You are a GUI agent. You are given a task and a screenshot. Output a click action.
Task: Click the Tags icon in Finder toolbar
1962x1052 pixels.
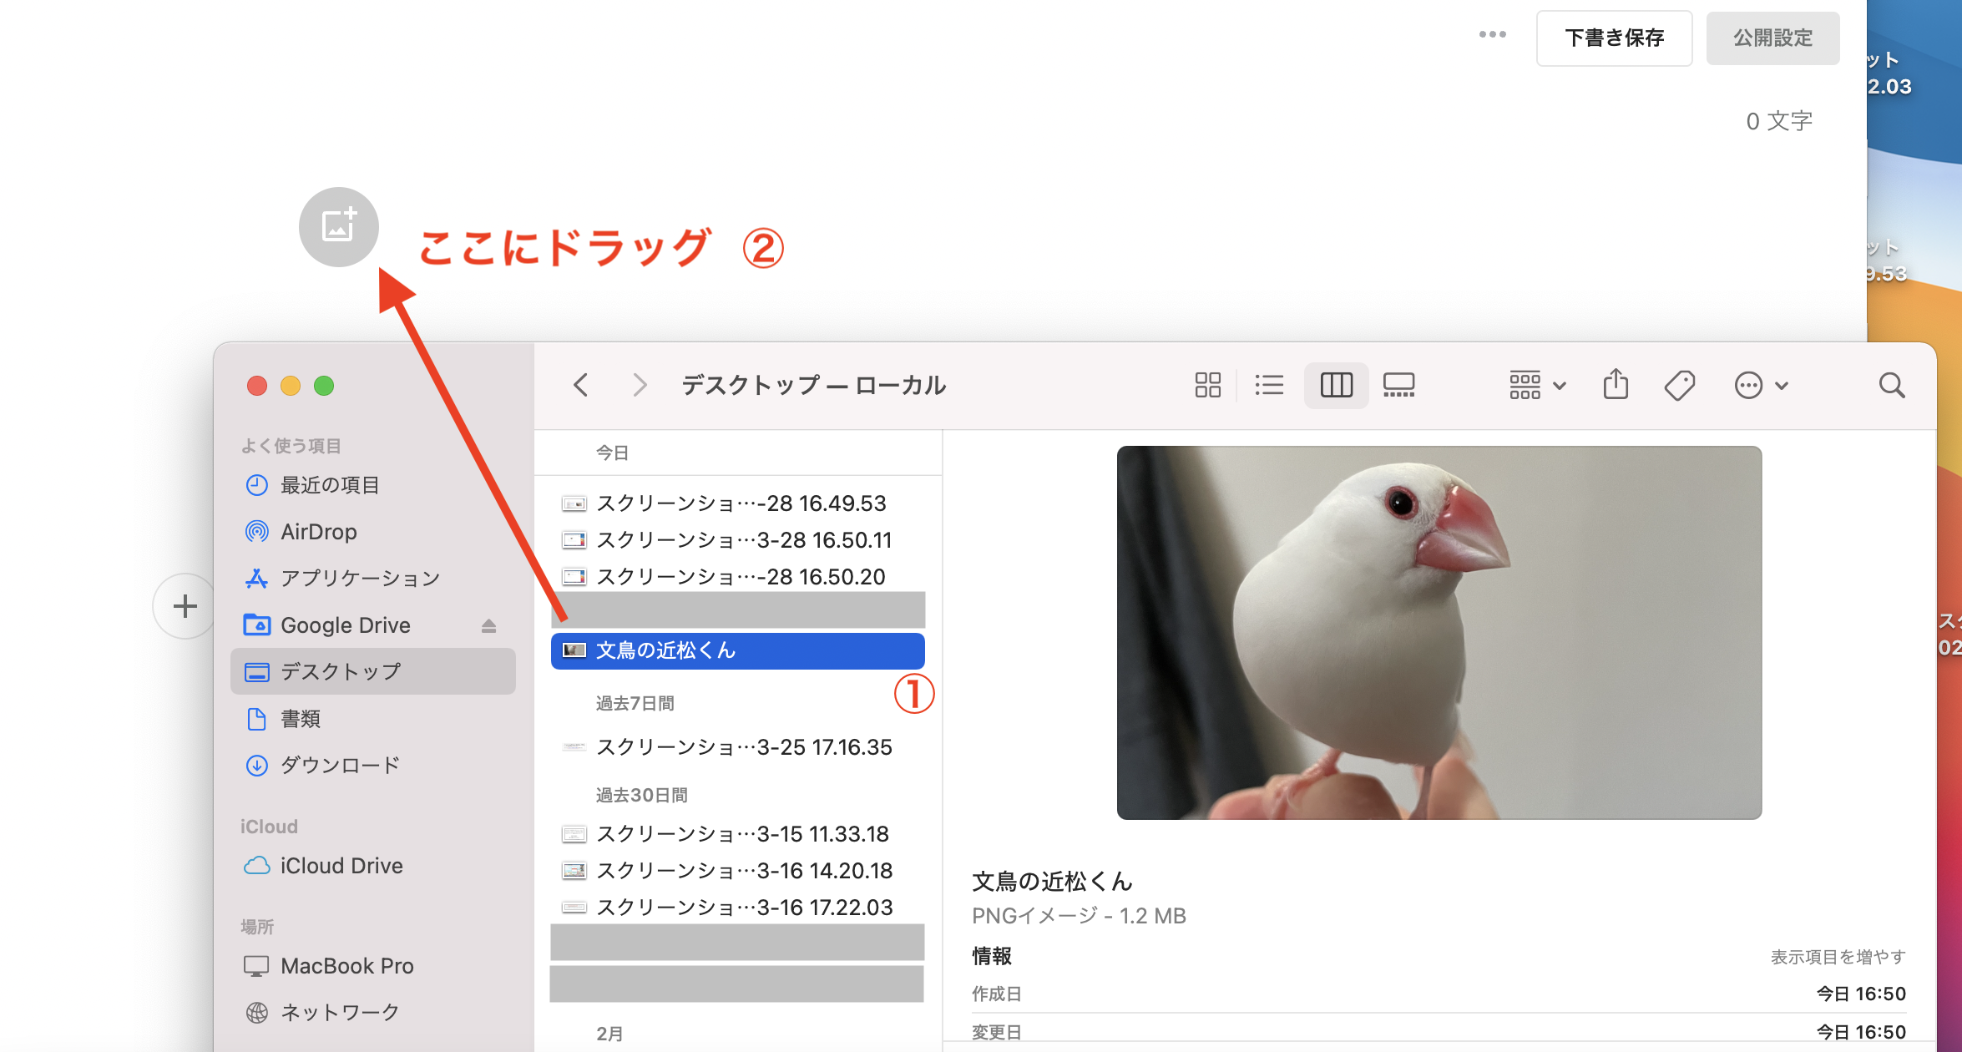[x=1679, y=385]
